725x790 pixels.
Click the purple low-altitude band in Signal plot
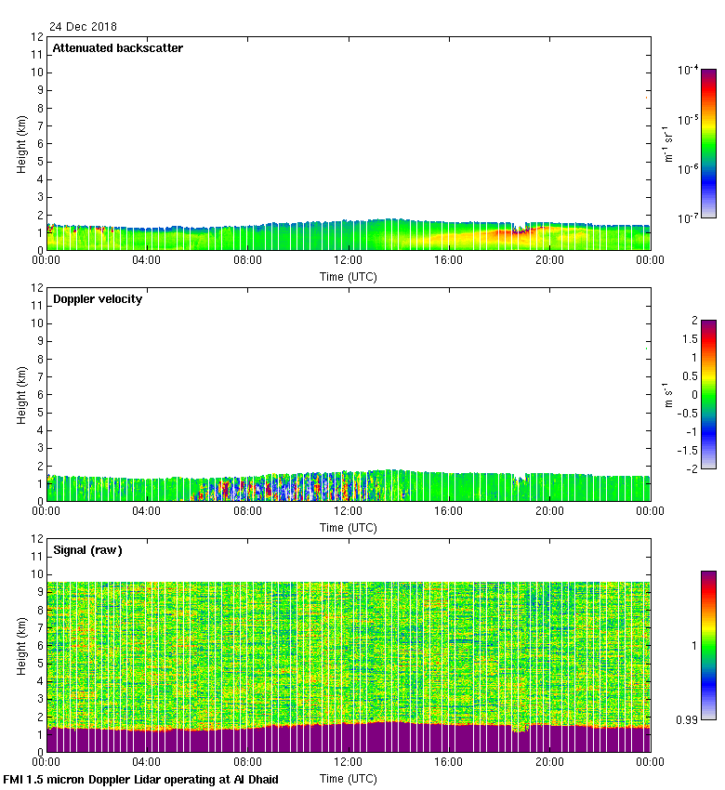(x=349, y=739)
